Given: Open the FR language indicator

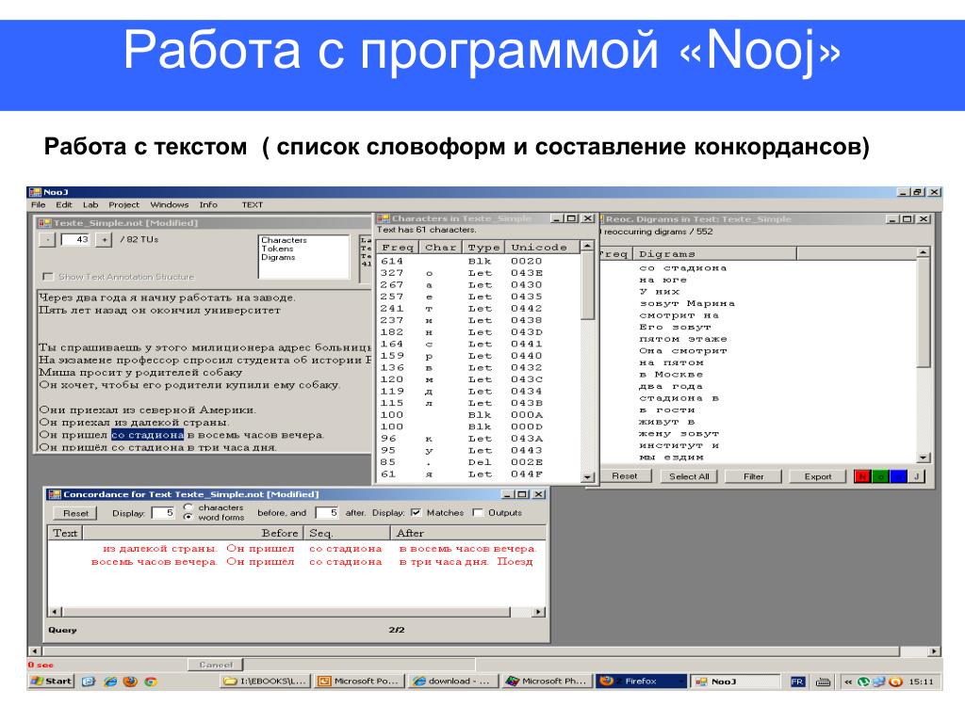Looking at the screenshot, I should tap(797, 682).
